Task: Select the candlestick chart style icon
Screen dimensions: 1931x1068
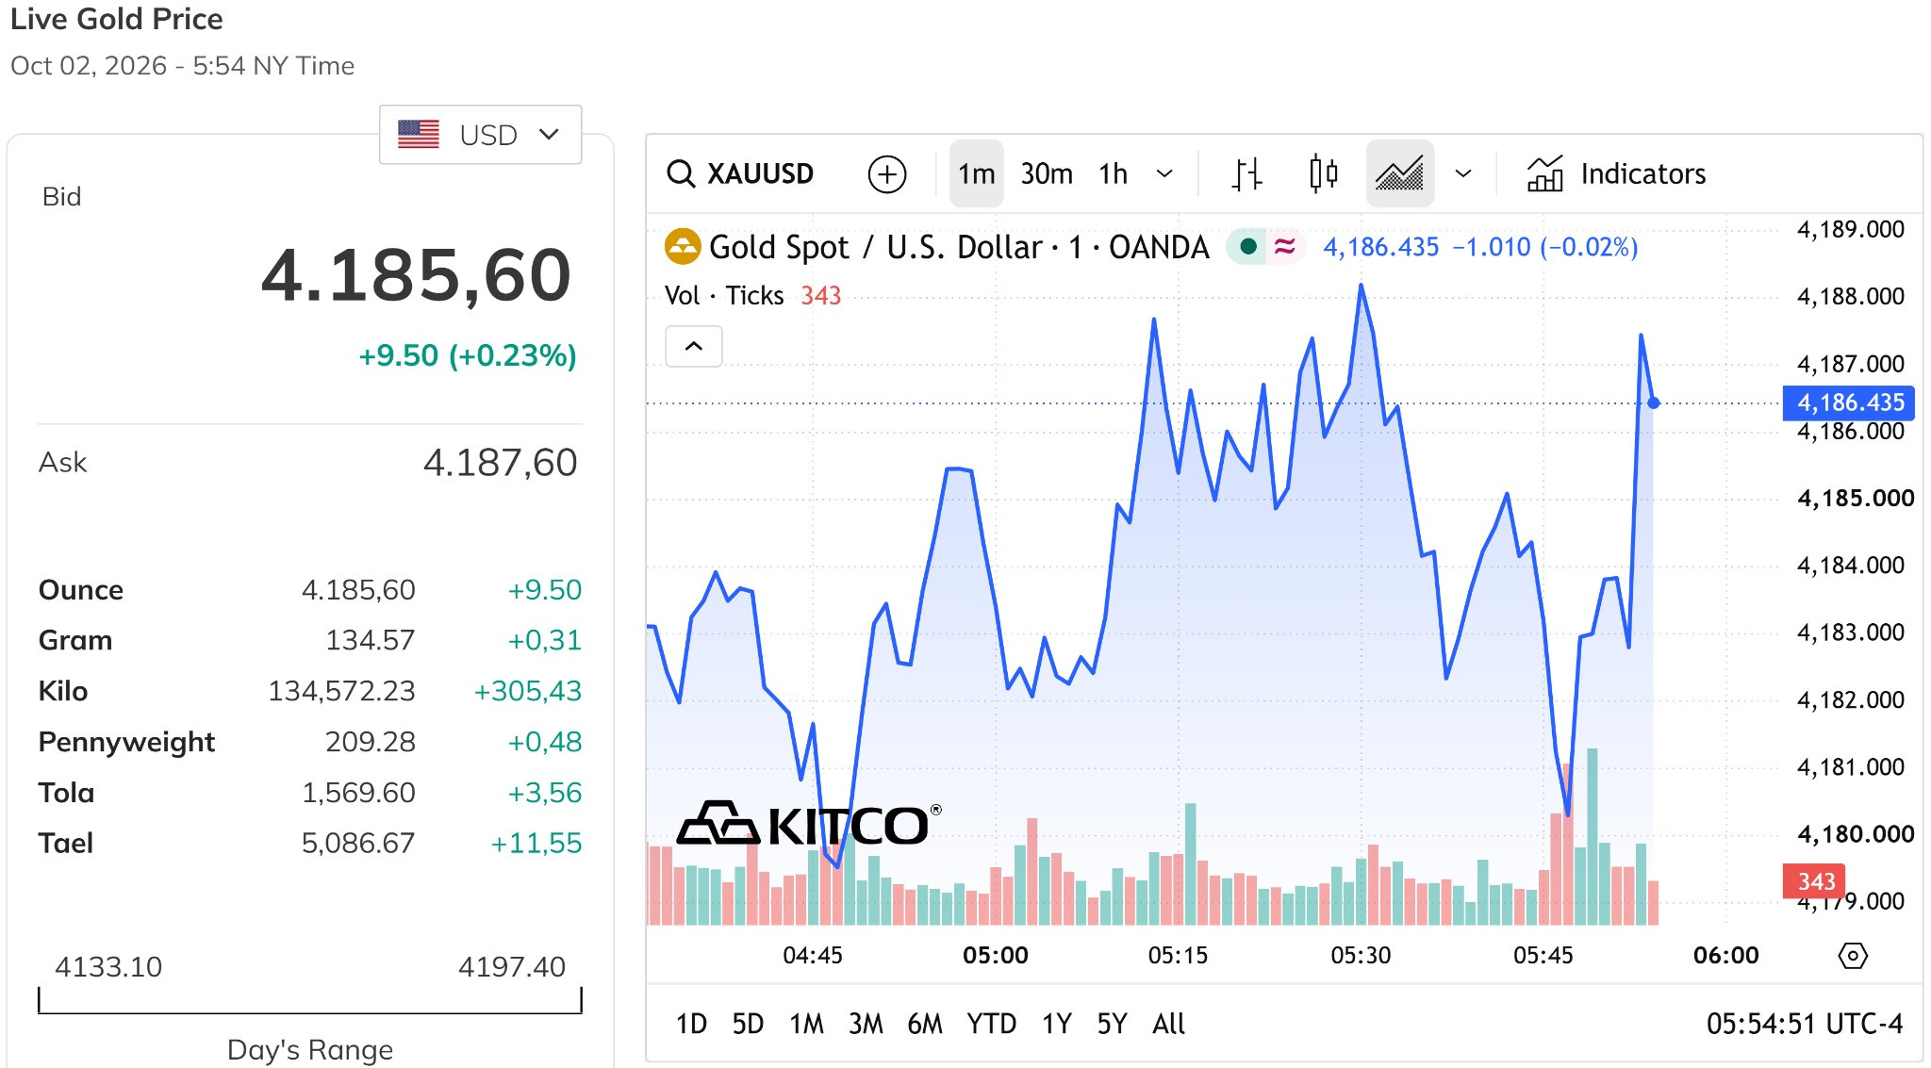Action: tap(1323, 173)
